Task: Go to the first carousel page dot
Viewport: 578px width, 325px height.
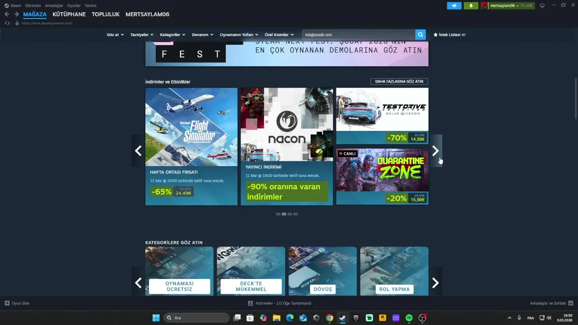Action: [x=278, y=214]
